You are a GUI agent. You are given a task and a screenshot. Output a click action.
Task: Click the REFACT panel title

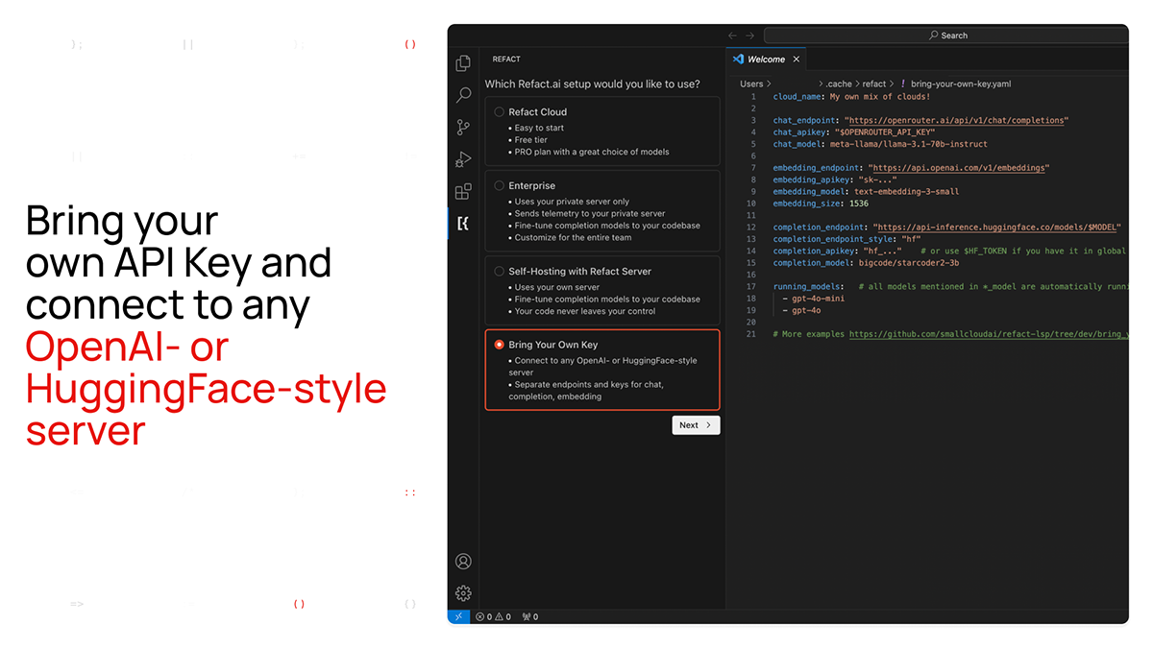[x=506, y=60]
